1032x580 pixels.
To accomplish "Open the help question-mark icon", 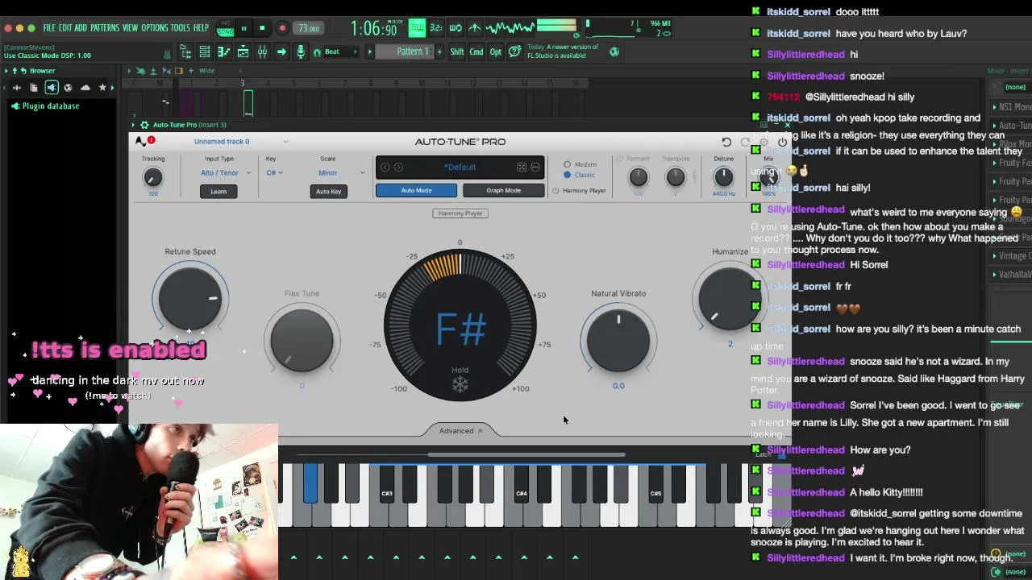I will tap(514, 52).
